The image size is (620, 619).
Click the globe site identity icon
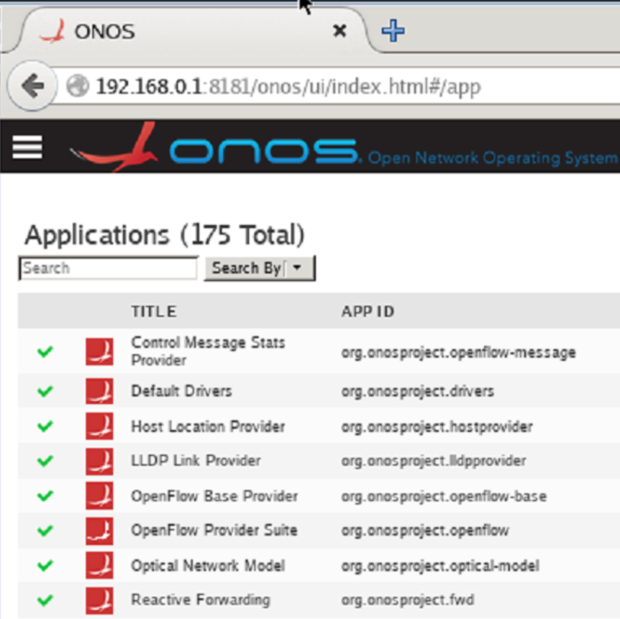[78, 86]
